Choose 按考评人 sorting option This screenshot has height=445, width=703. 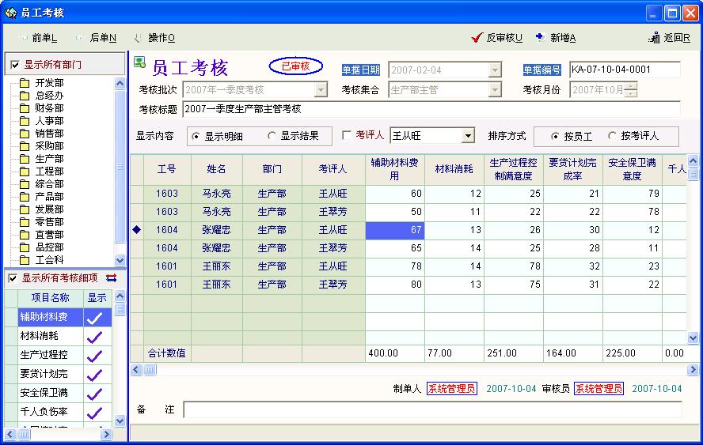(612, 136)
